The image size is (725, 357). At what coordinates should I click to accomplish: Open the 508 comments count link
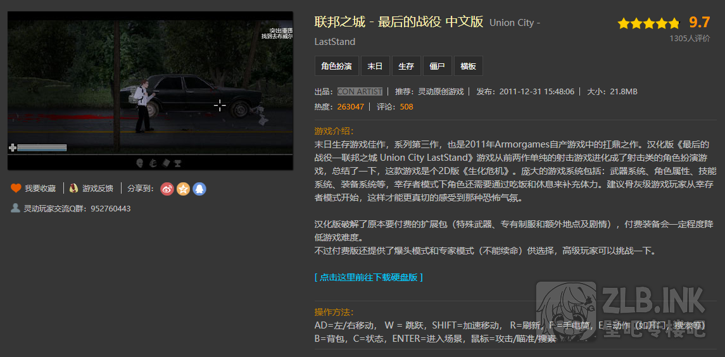pos(406,107)
